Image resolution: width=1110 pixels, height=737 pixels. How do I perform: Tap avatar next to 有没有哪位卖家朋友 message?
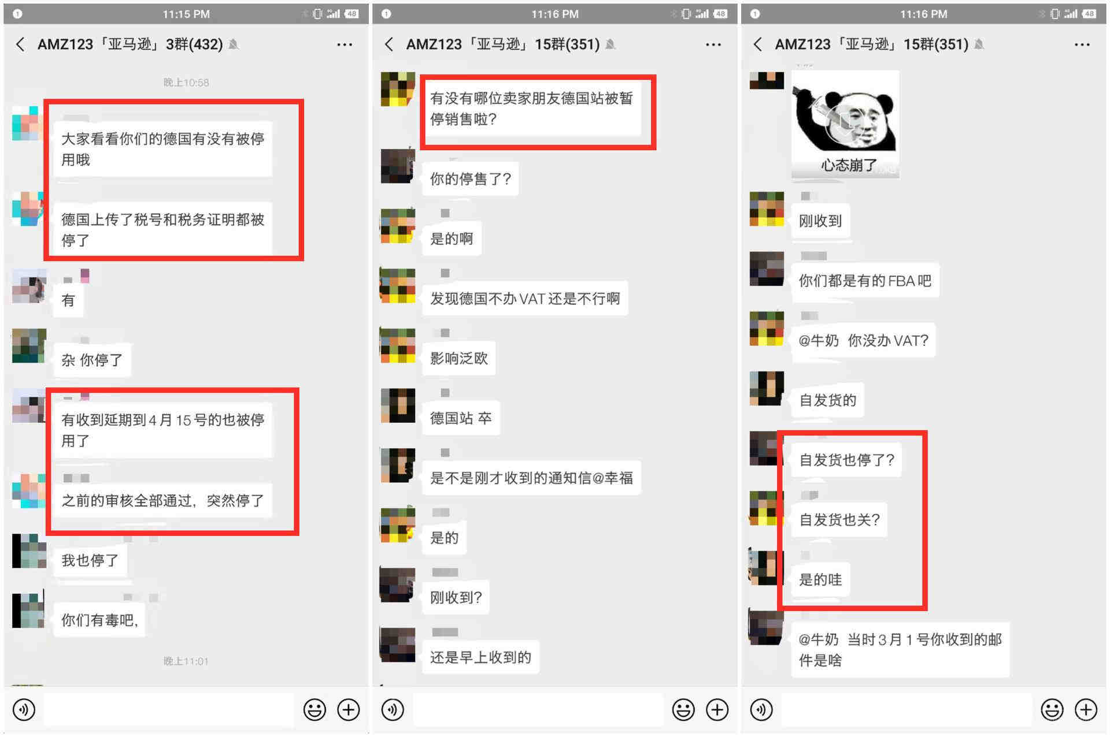pos(398,89)
